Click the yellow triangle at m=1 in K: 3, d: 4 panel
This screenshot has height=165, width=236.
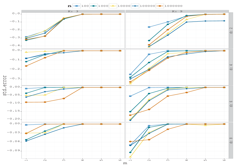click(26, 52)
